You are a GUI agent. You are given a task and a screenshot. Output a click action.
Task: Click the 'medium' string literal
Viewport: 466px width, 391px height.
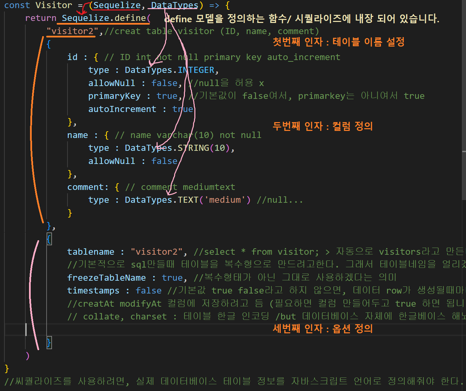225,200
